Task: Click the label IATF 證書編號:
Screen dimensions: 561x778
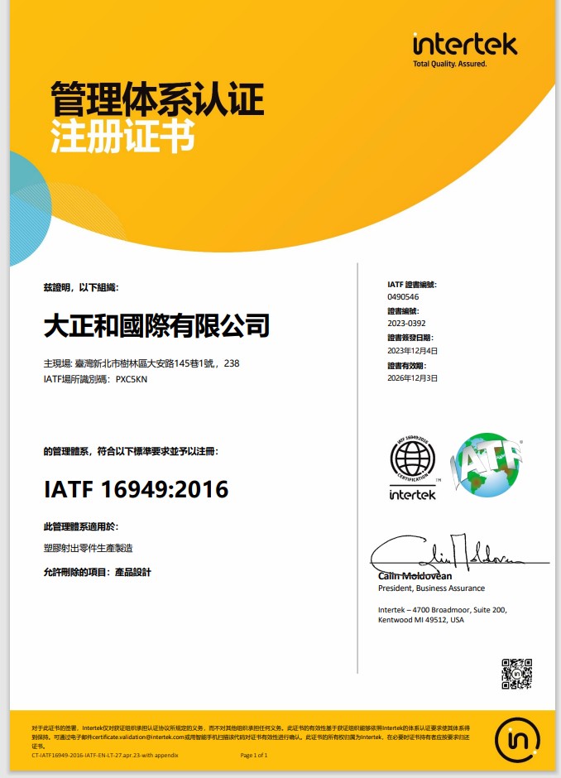Action: (x=412, y=285)
